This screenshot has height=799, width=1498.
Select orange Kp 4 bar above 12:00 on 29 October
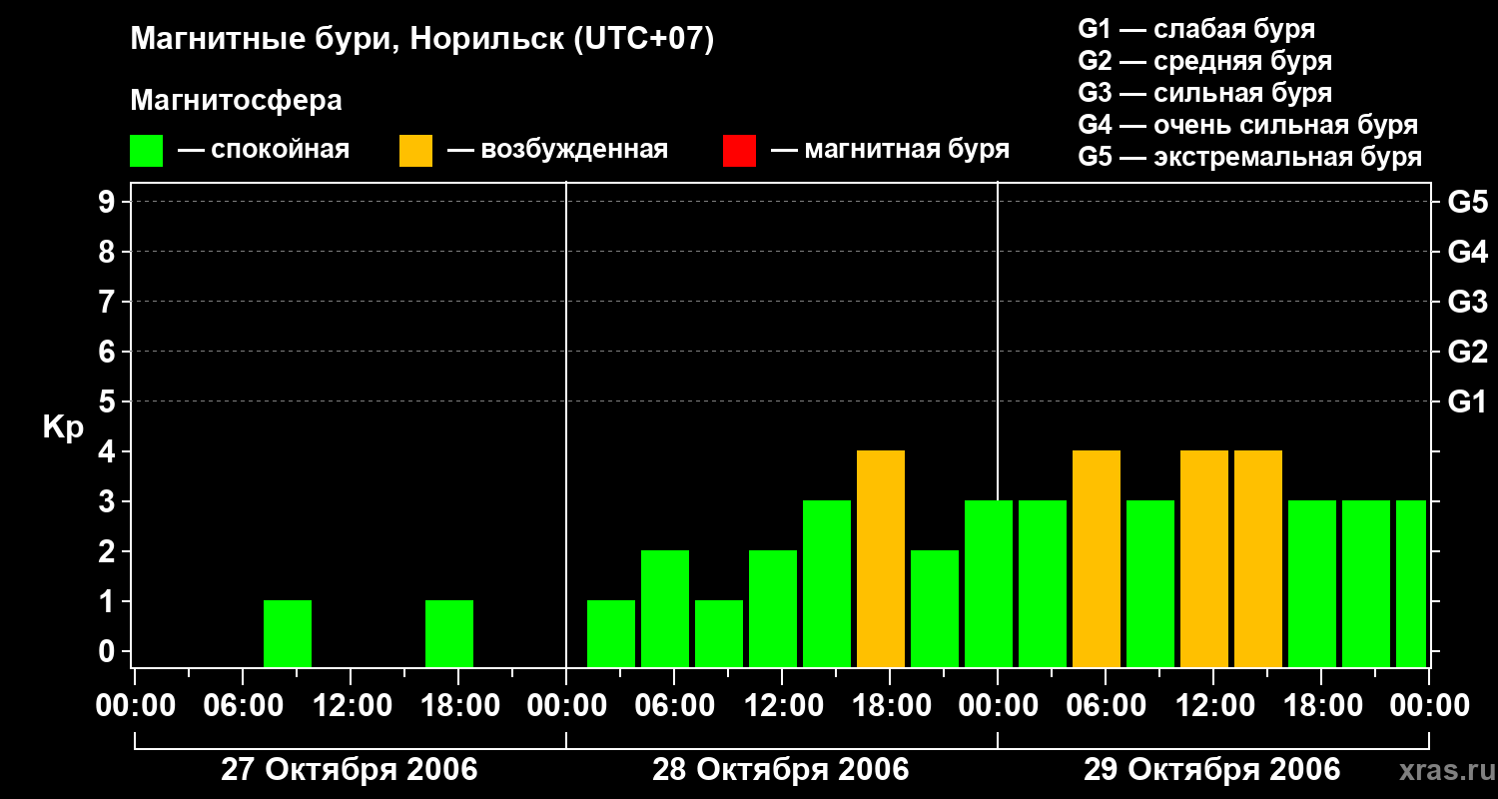tap(1204, 558)
